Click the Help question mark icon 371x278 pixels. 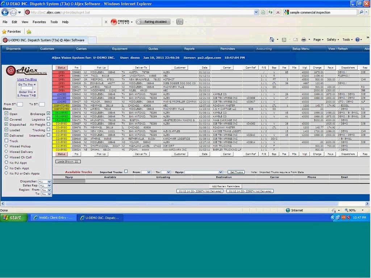pos(358,40)
